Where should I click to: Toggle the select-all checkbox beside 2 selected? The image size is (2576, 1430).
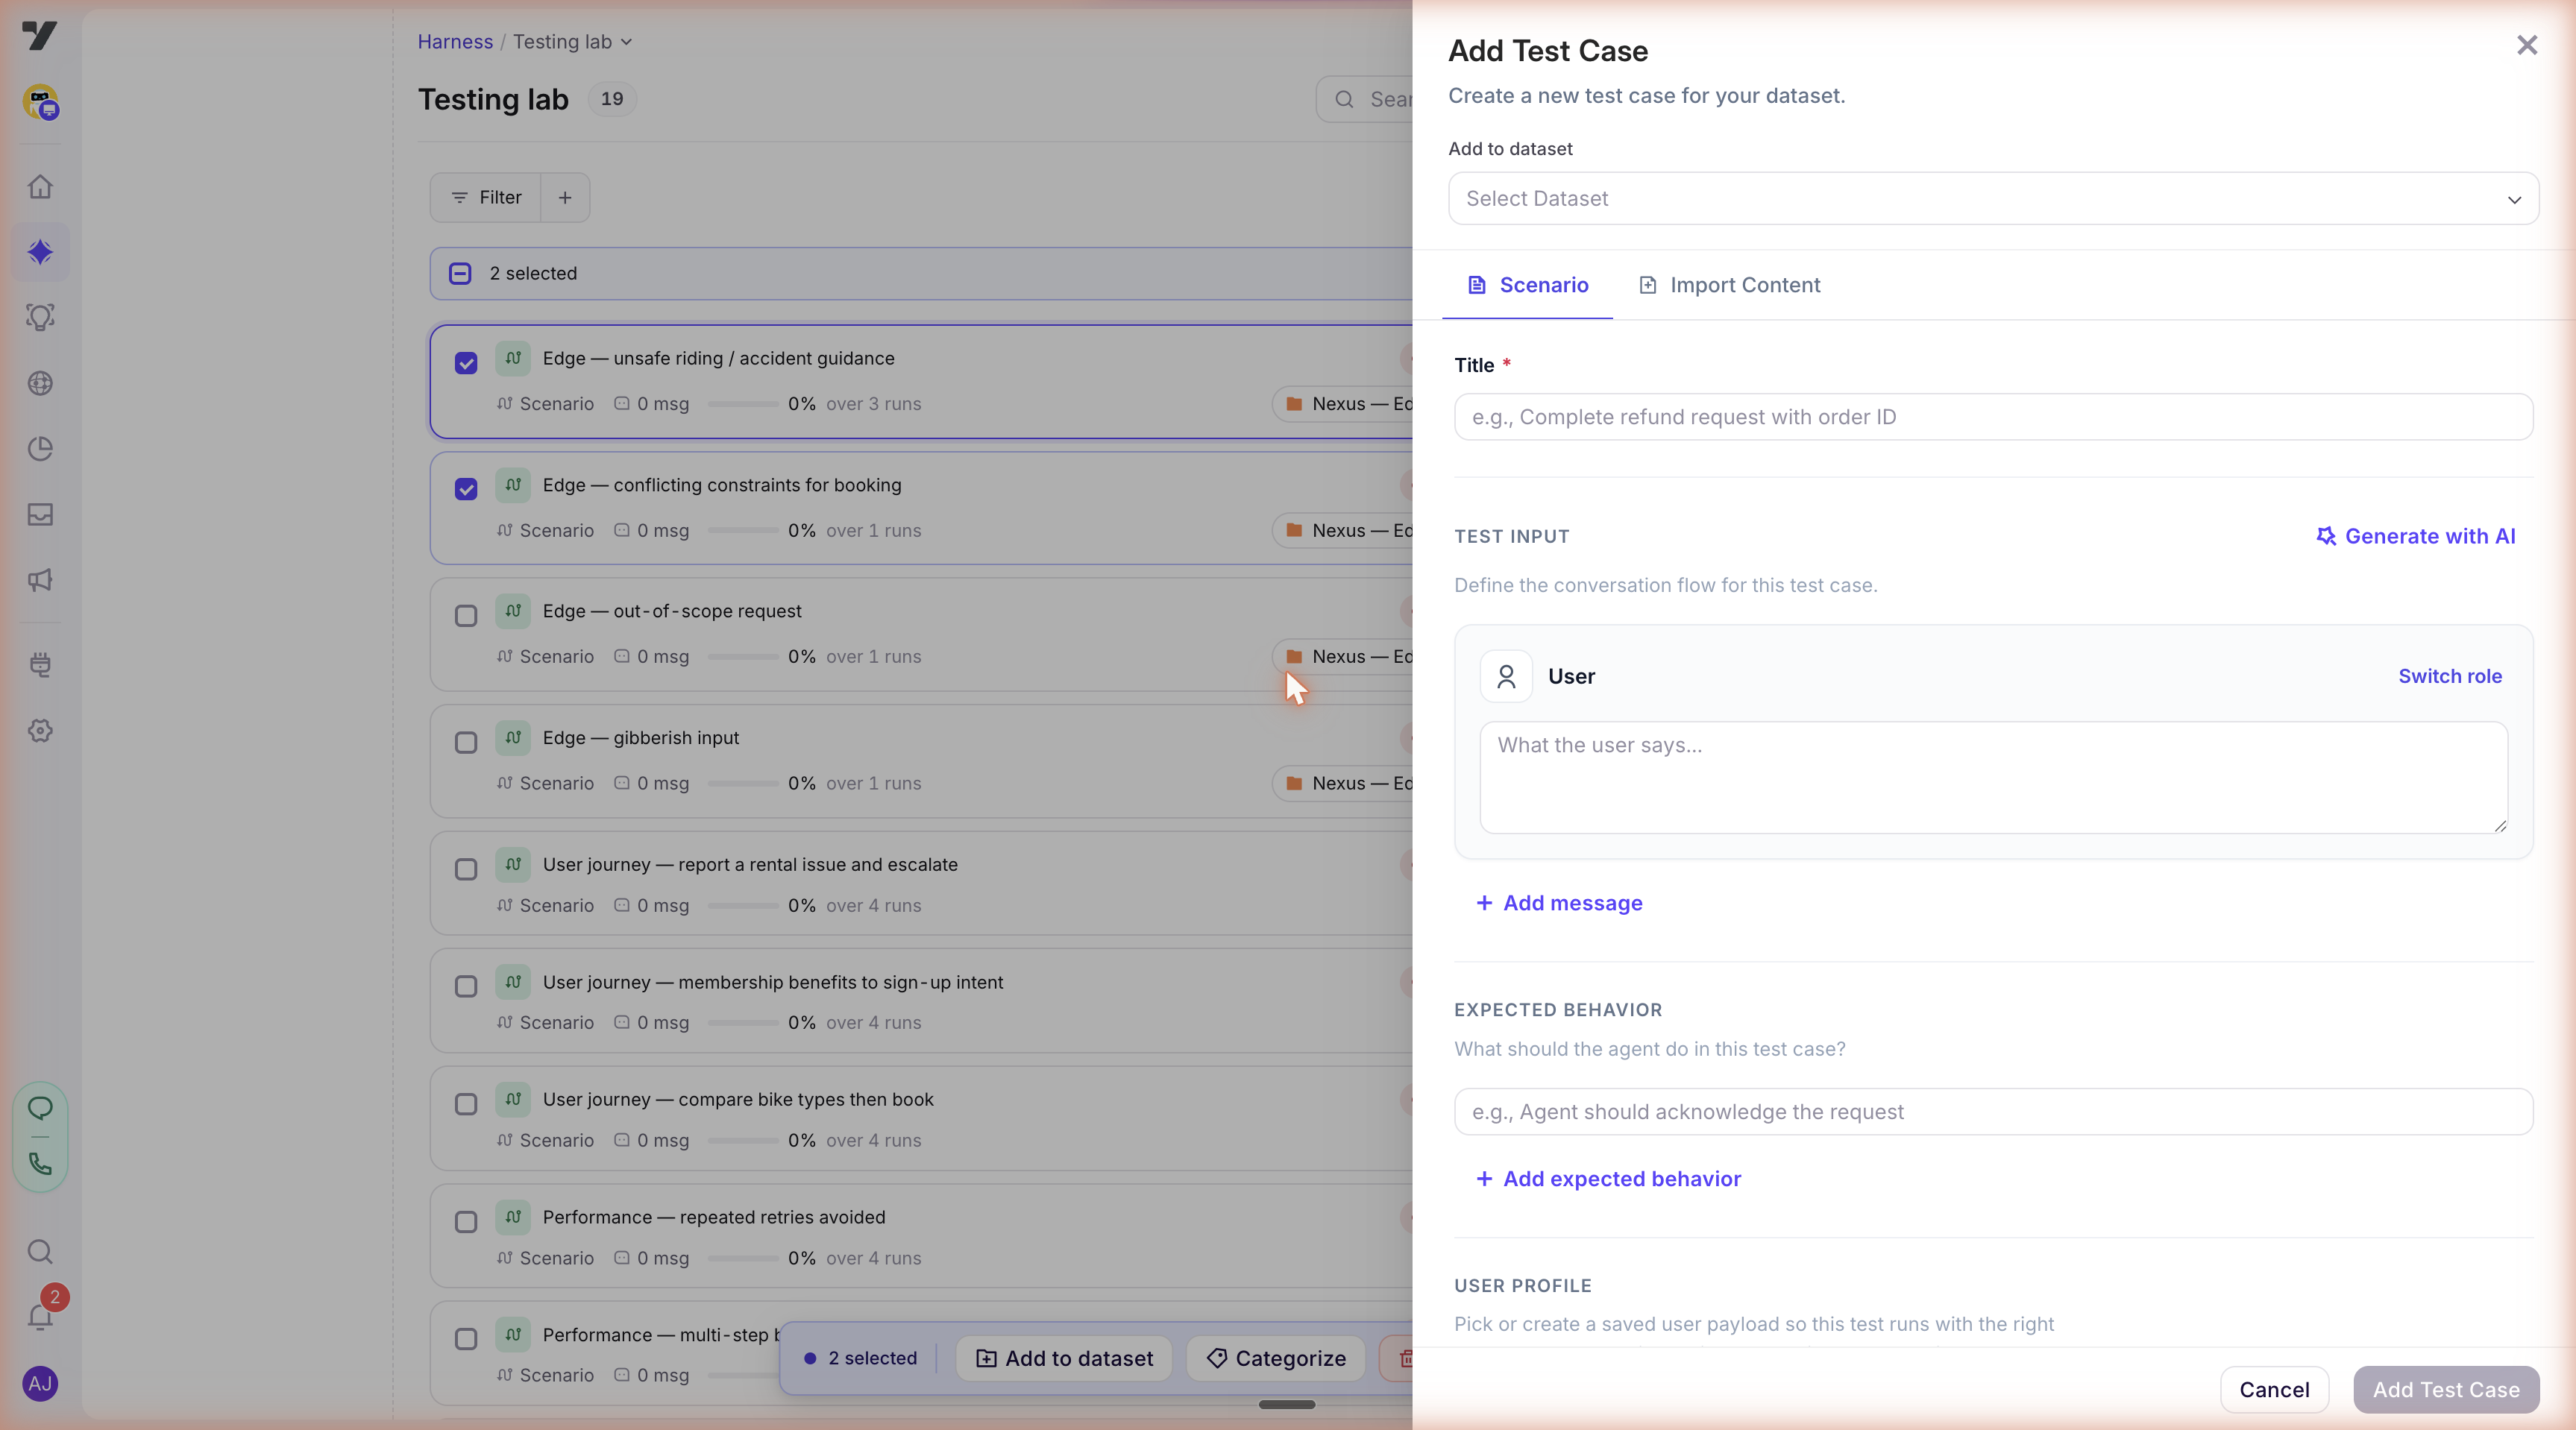pos(460,274)
